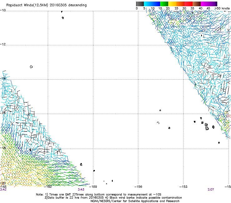Click the -162 longitude axis label
This screenshot has width=231, height=203.
48,187
